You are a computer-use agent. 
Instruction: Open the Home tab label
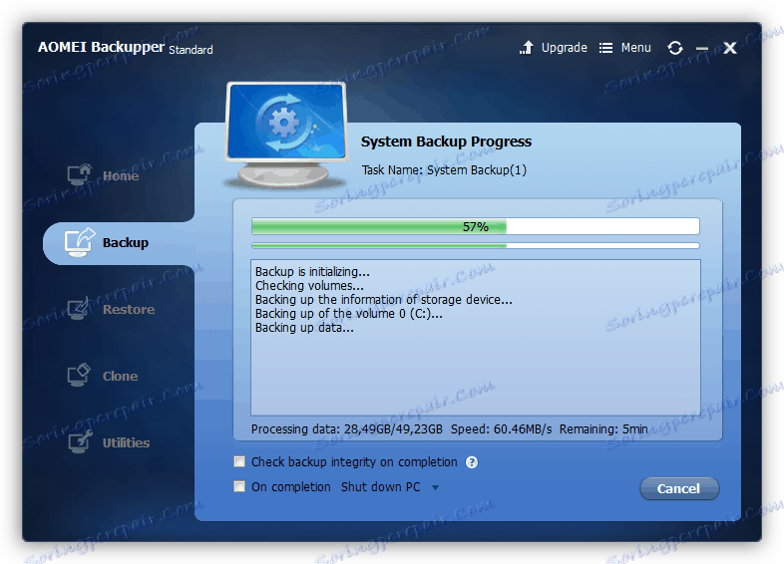[x=121, y=175]
